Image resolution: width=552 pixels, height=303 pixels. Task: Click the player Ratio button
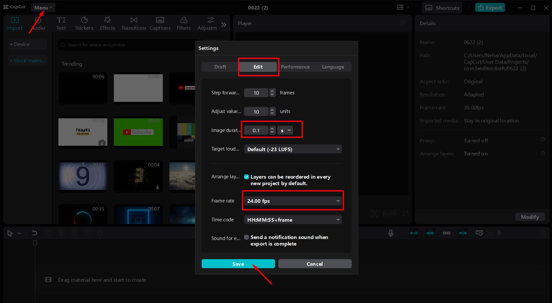pyautogui.click(x=389, y=213)
